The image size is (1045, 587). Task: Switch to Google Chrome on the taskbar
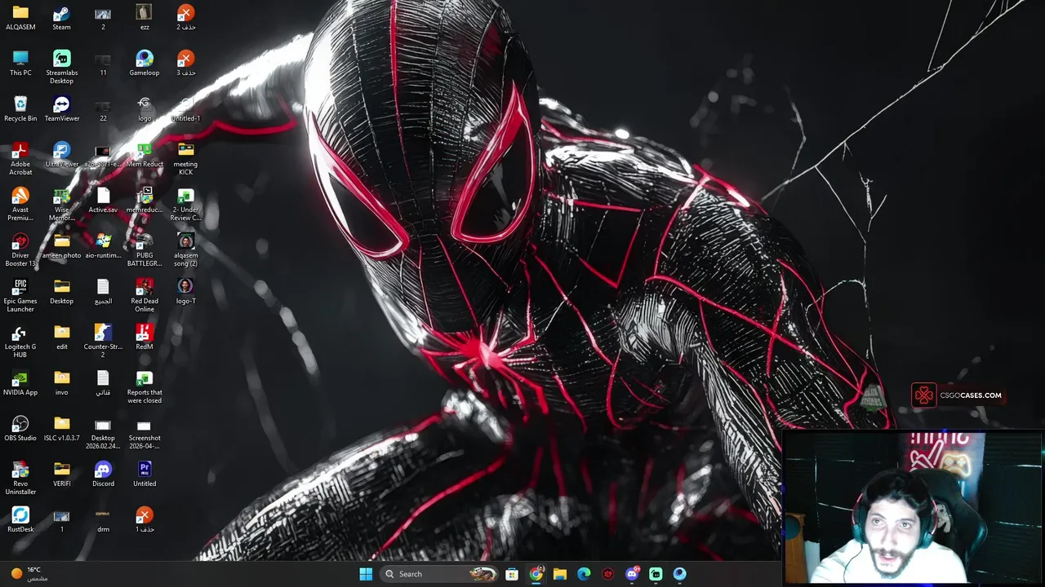tap(536, 574)
